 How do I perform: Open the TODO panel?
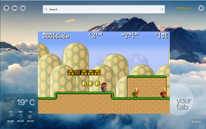point(196,122)
